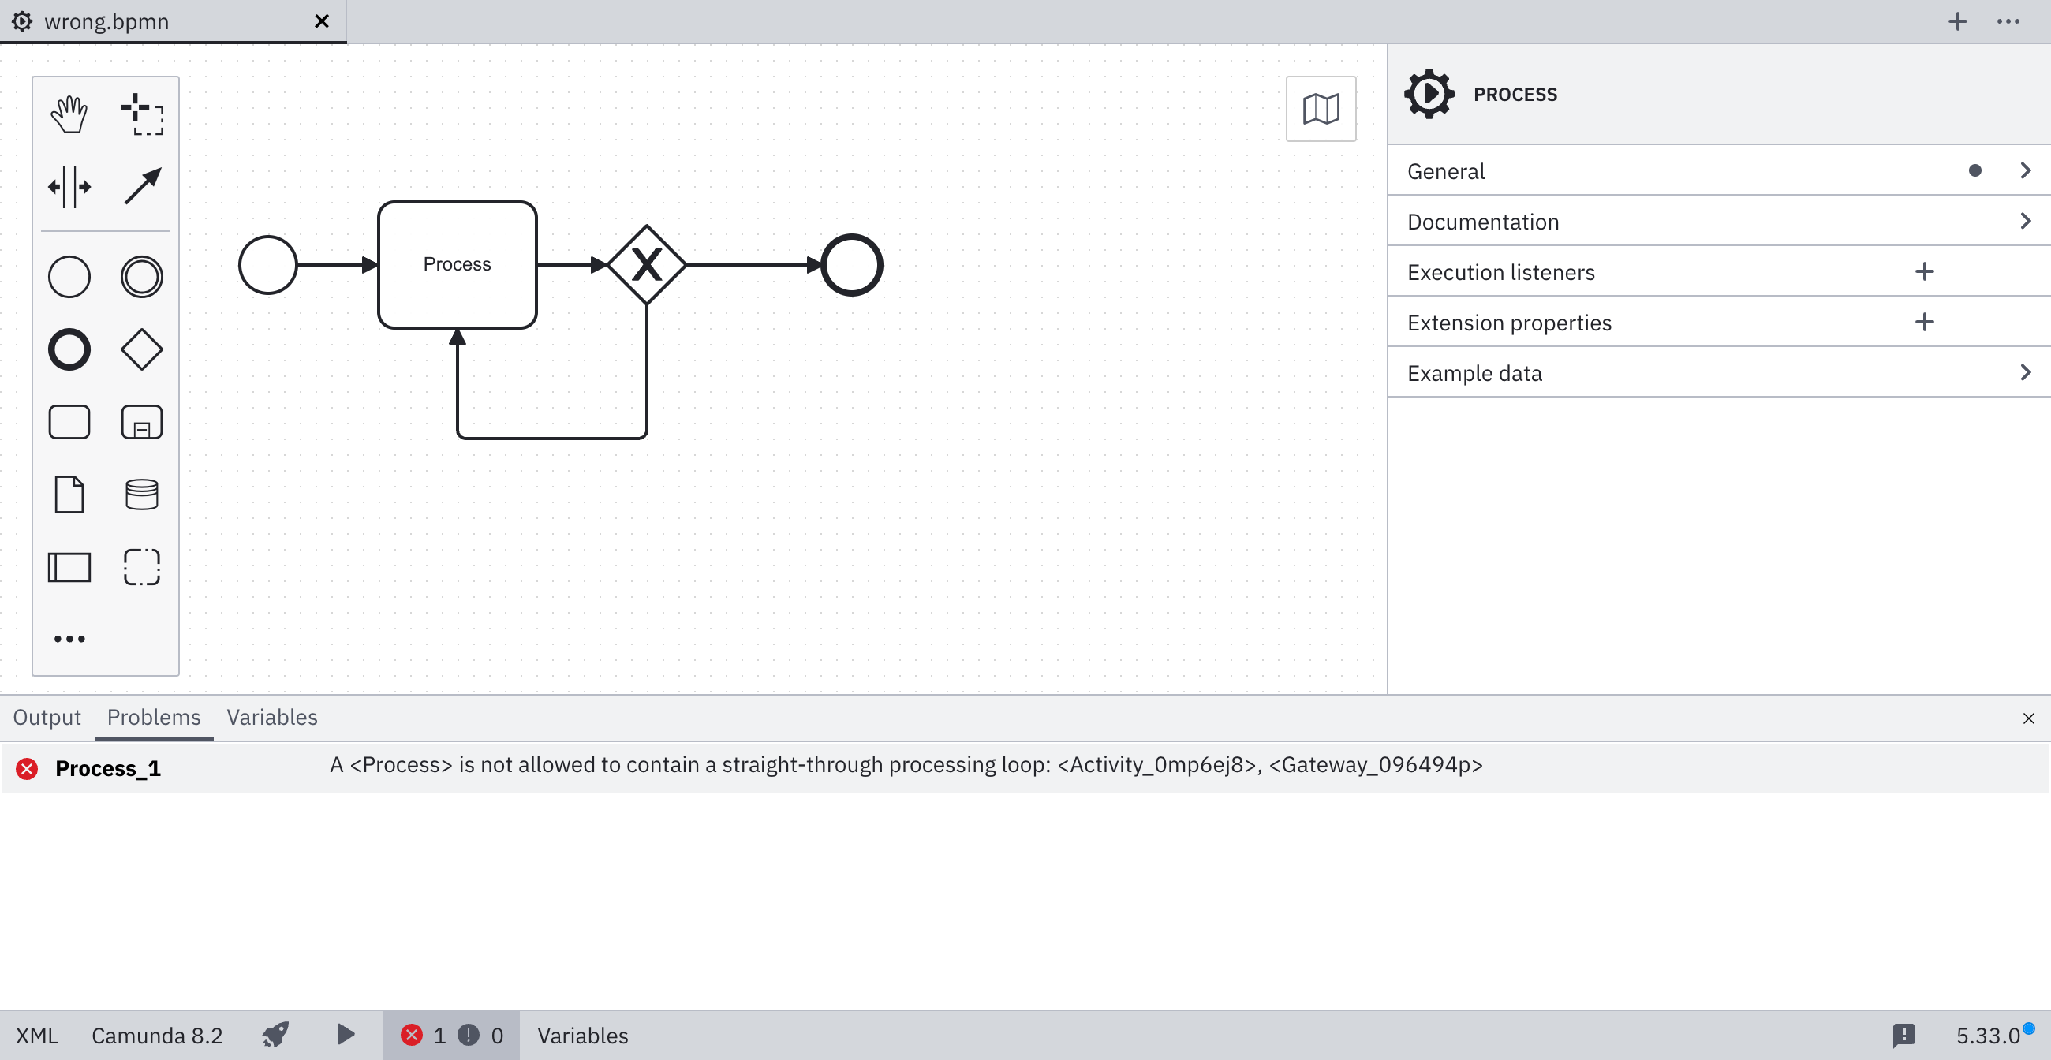Select the lasso tool

coord(142,113)
